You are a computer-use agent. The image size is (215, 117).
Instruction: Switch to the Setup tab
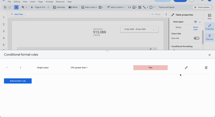click(x=178, y=27)
